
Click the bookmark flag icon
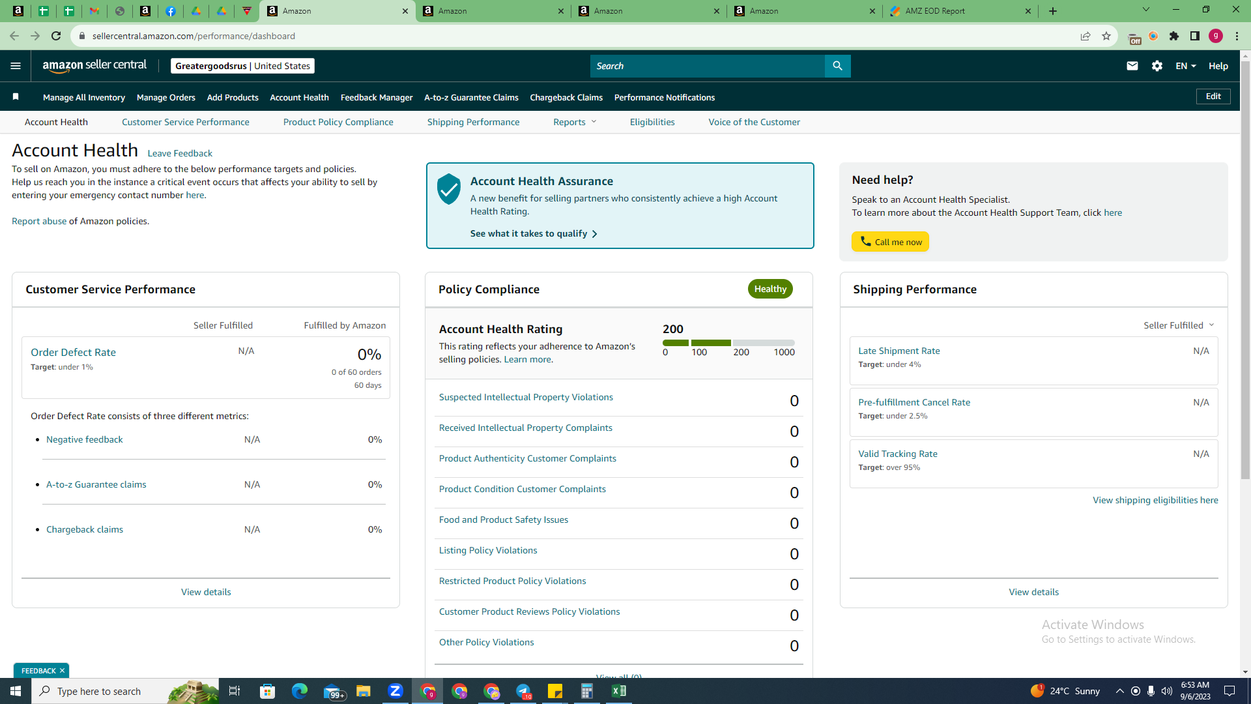pos(16,97)
